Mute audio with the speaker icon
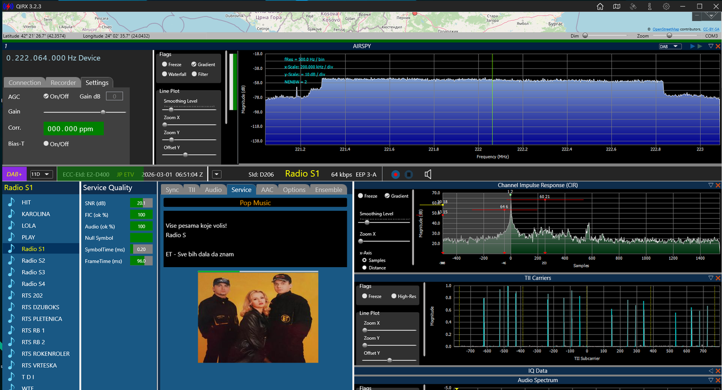This screenshot has height=390, width=722. (x=428, y=174)
